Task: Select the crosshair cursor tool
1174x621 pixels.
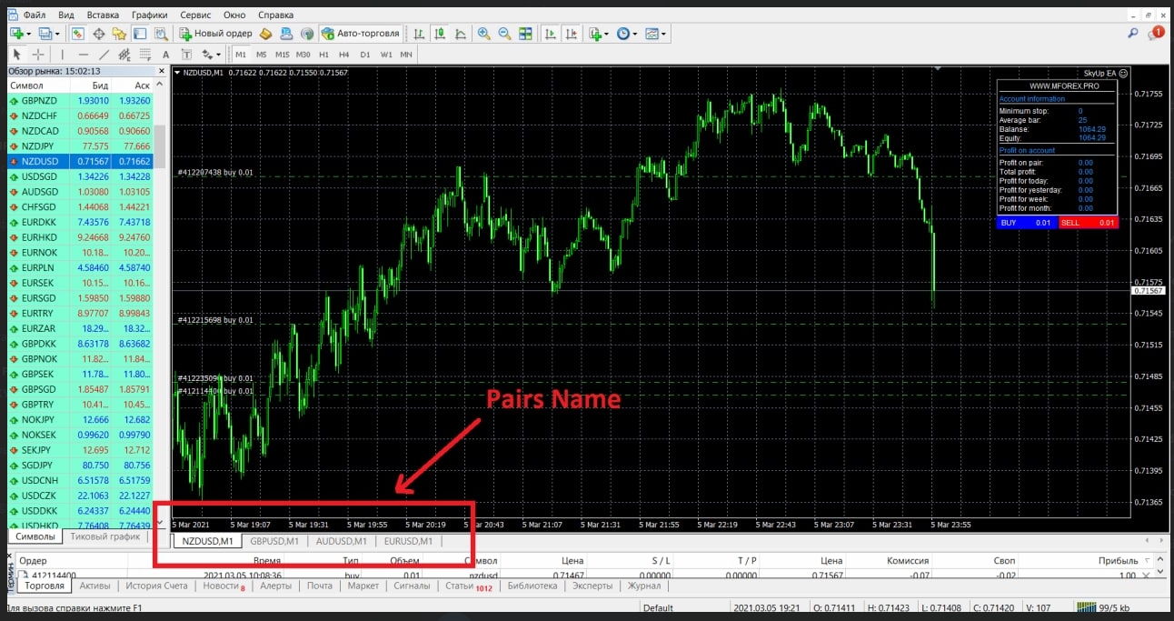Action: click(38, 55)
